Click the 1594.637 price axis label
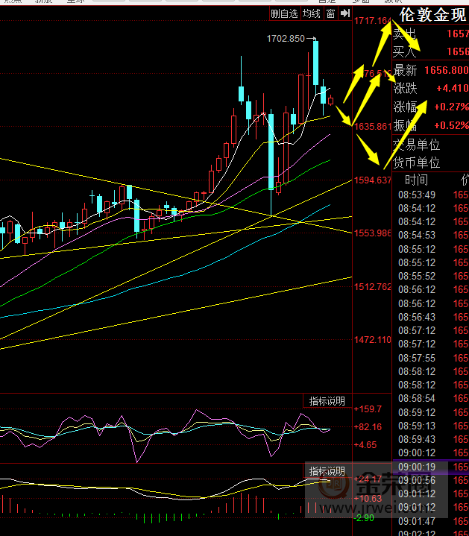This screenshot has width=469, height=536. (x=373, y=180)
